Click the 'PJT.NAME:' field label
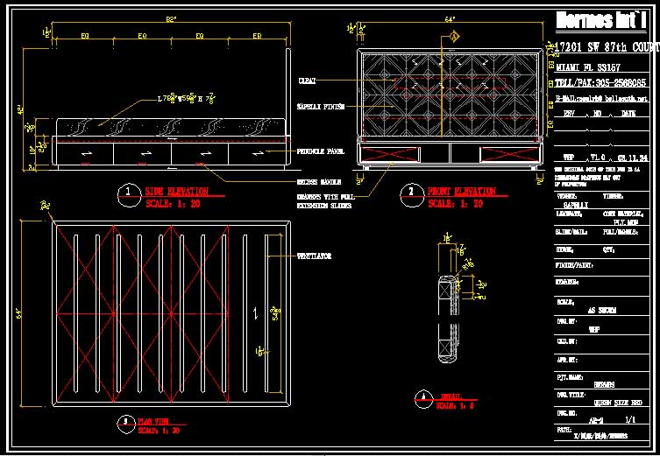 (x=569, y=377)
